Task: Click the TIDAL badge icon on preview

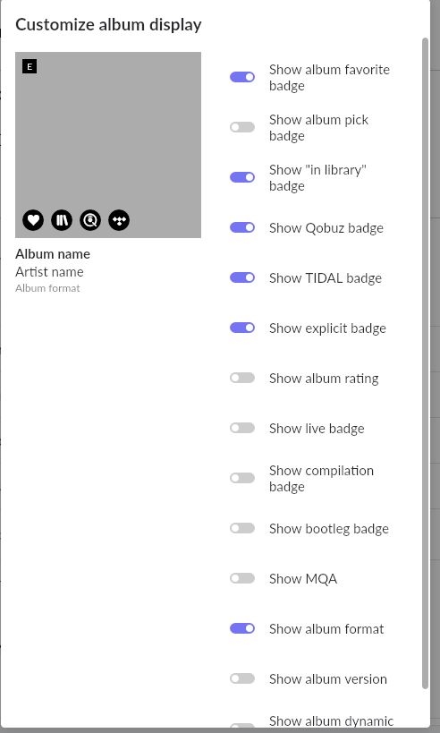Action: [119, 220]
